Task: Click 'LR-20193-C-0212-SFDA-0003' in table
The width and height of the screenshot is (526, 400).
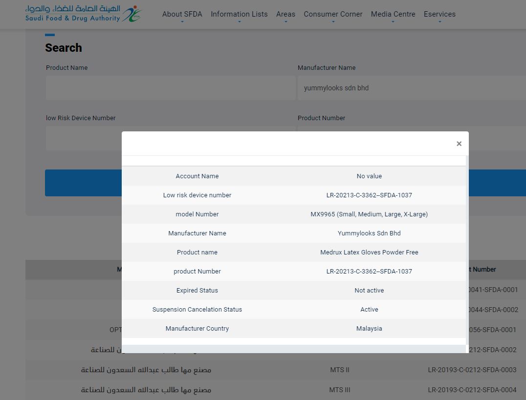Action: [472, 370]
